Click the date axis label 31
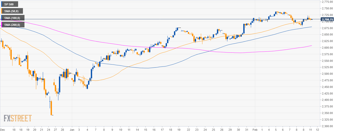Screen dimensions: 338x133 point(246,129)
